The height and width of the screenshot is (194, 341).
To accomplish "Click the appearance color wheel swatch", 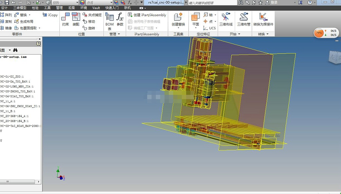I will coord(82,3).
